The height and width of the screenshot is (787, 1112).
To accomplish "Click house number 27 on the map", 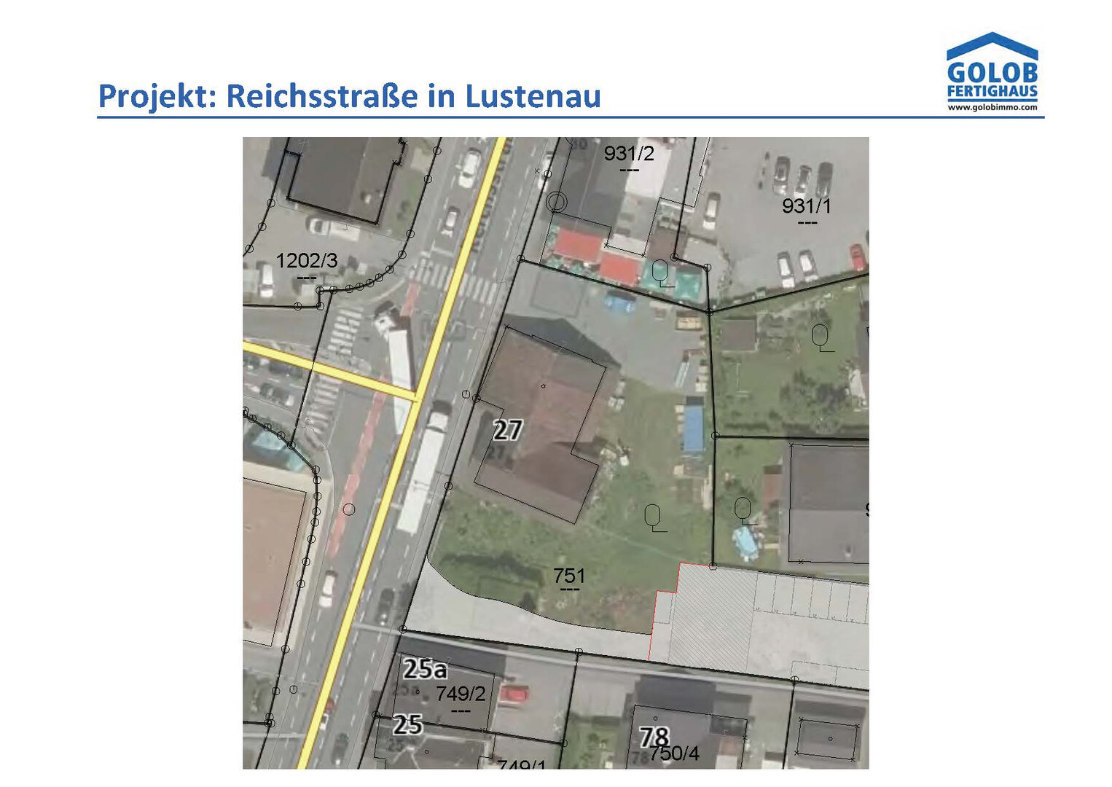I will click(x=507, y=430).
